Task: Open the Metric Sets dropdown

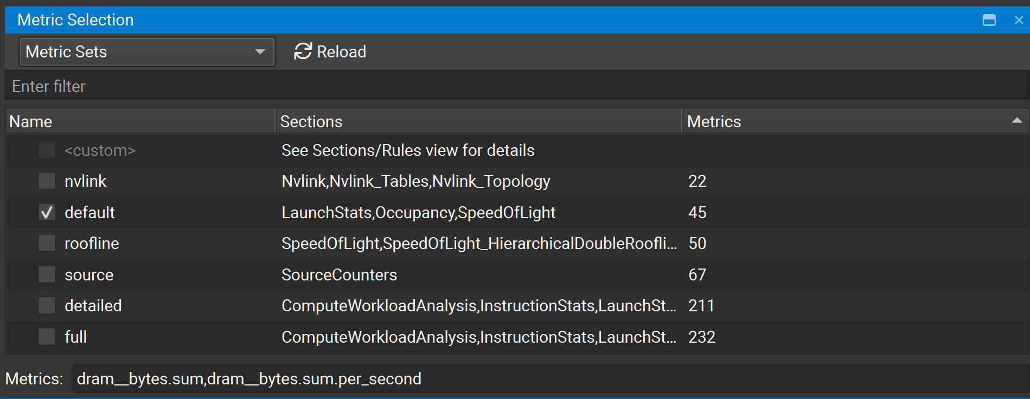Action: [x=147, y=52]
